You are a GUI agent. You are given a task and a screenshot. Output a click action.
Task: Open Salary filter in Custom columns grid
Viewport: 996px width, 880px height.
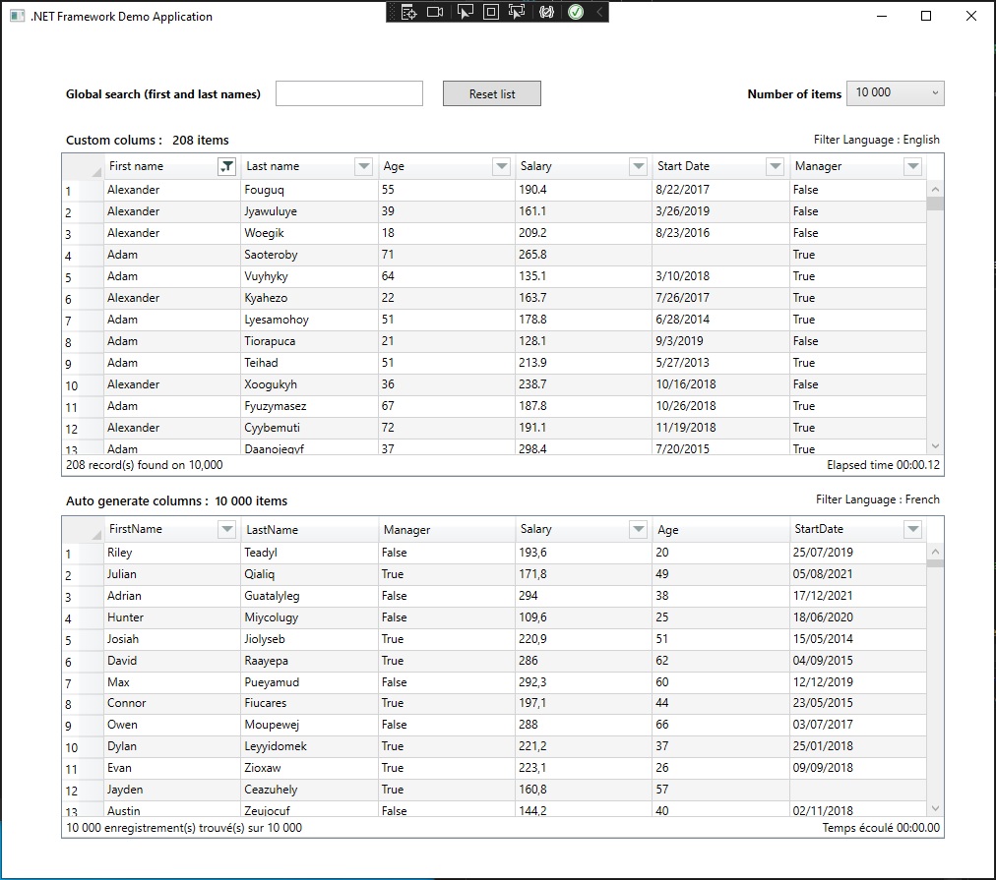(639, 166)
